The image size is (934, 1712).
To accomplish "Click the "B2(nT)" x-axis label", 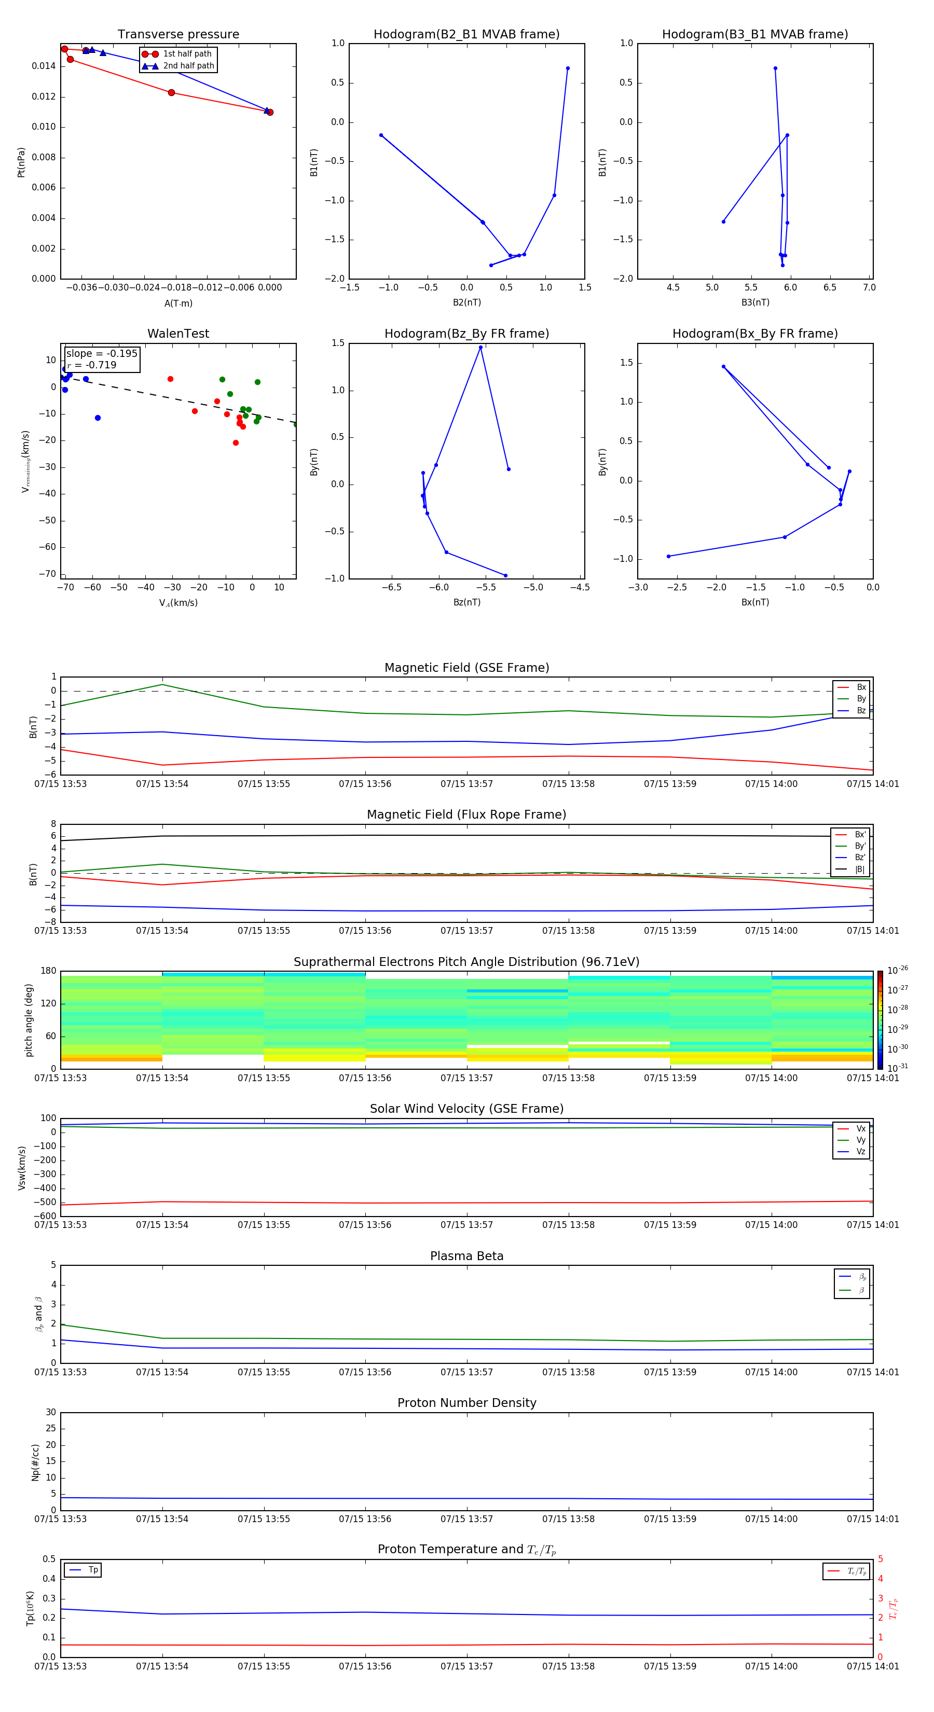I will click(x=466, y=302).
